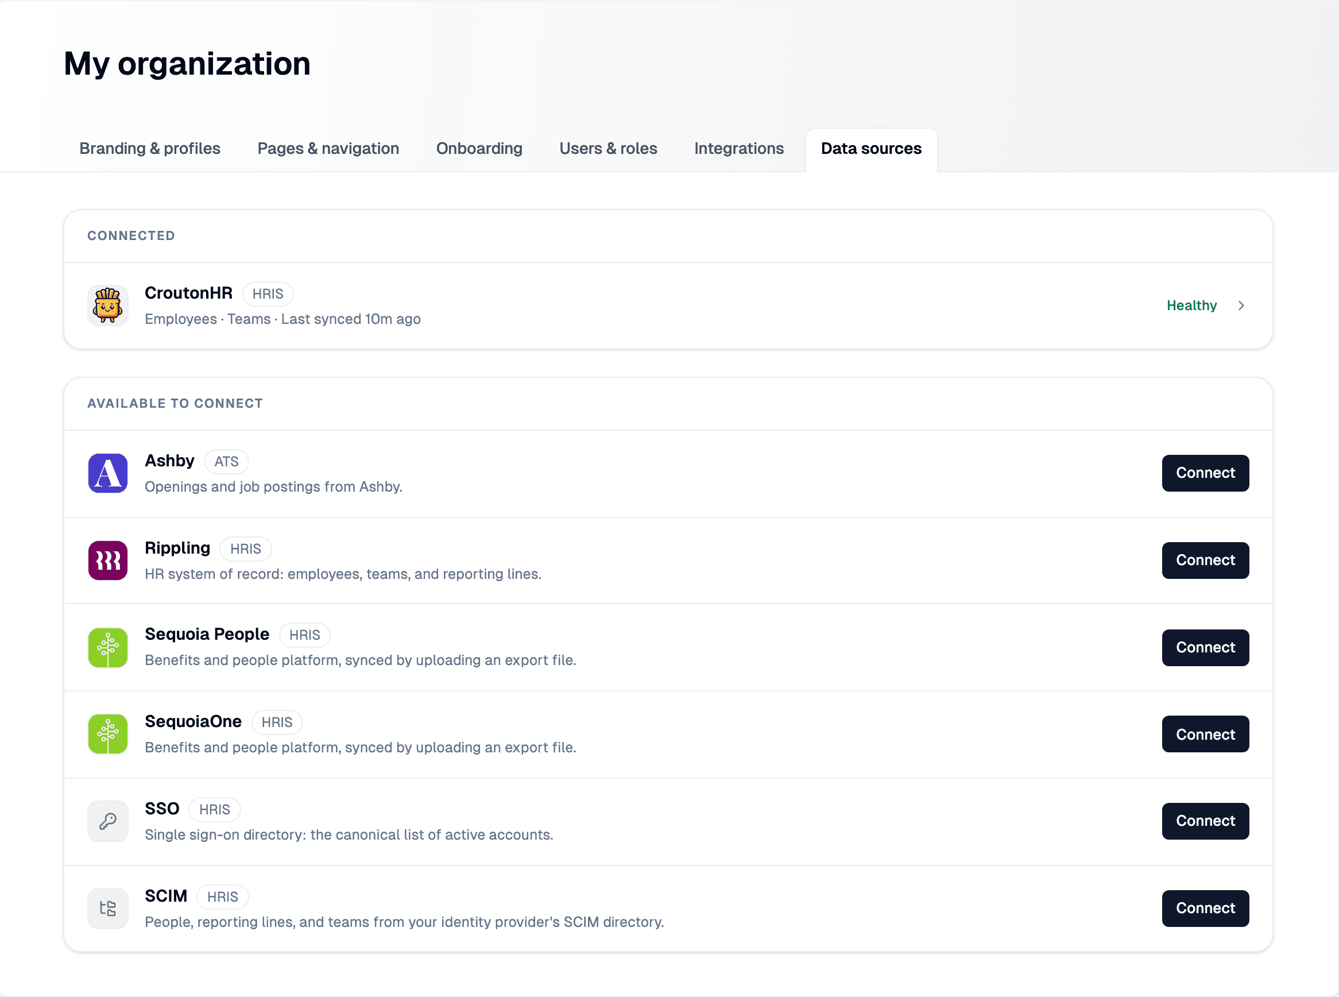1339x997 pixels.
Task: Connect the SSO directory source
Action: [1205, 821]
